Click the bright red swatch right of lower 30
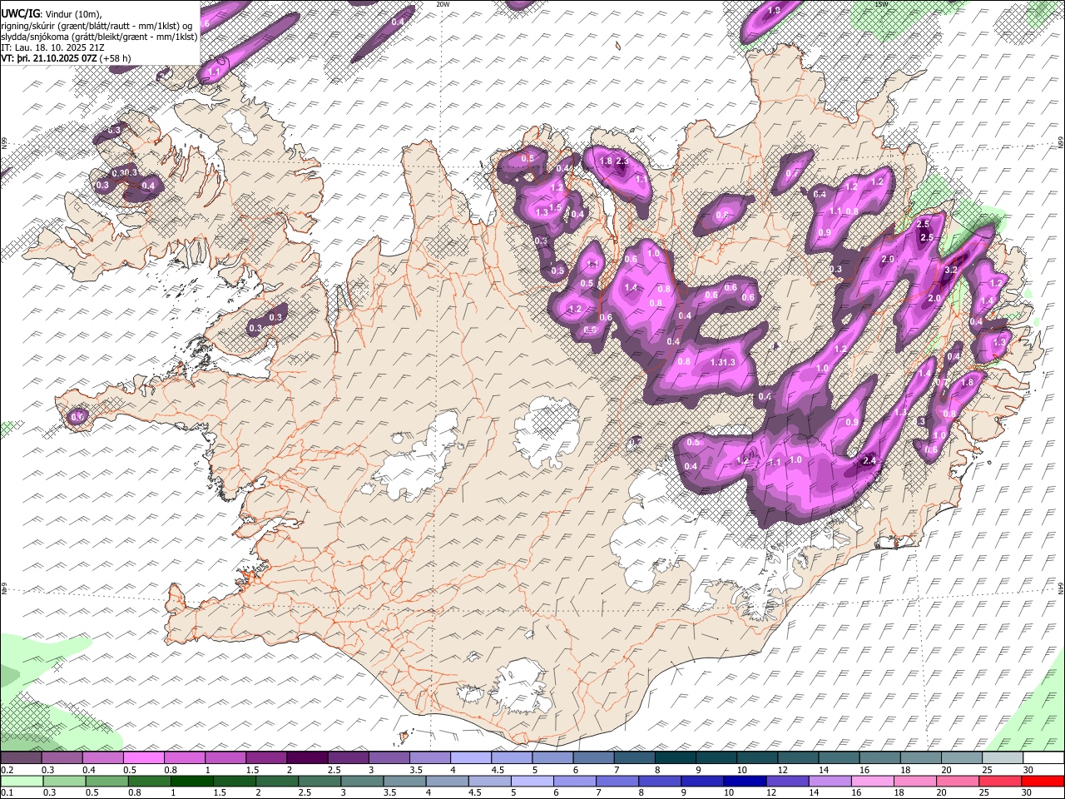Viewport: 1065px width, 799px height. (x=1042, y=780)
